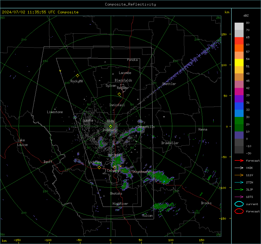
Task: Click the Ponoka city label
Action: click(x=132, y=60)
